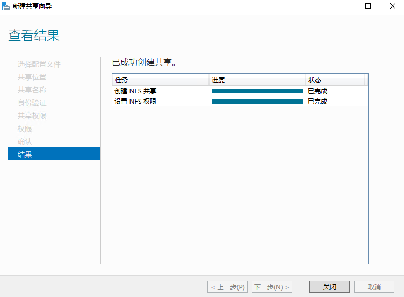Select the 创建 NFS 共享 task row
The width and height of the screenshot is (404, 297).
point(135,91)
